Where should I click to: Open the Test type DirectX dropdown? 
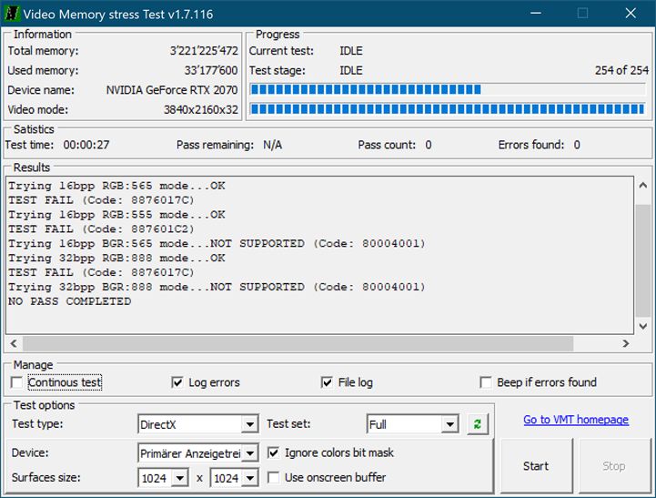[x=250, y=424]
